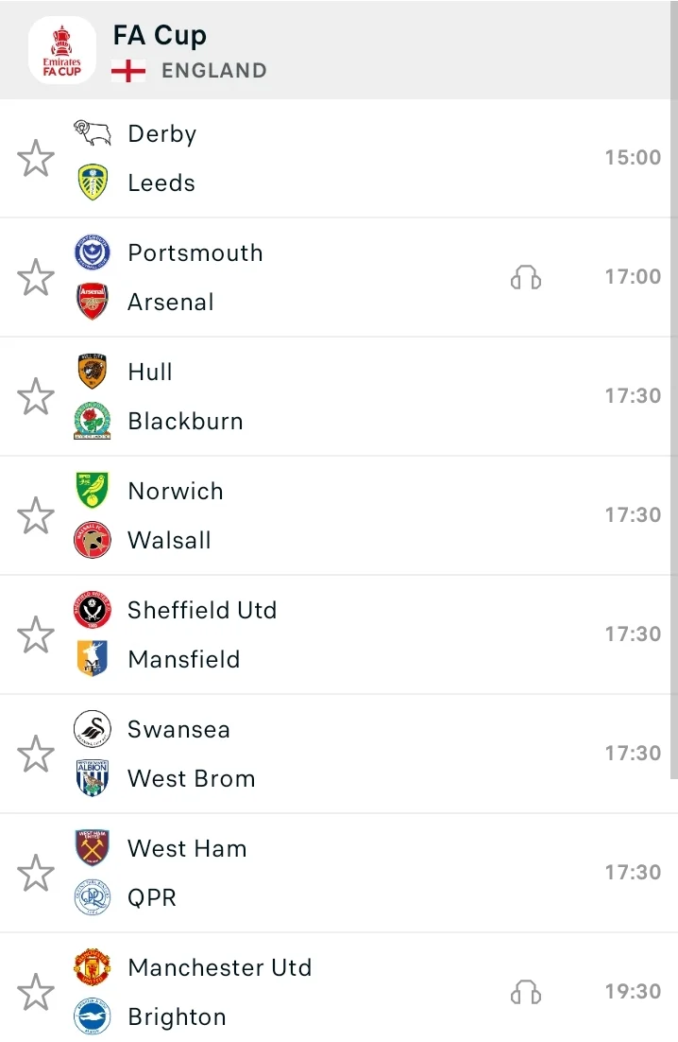Toggle favorite star for Hull vs Blackburn
The image size is (678, 1042).
(36, 396)
